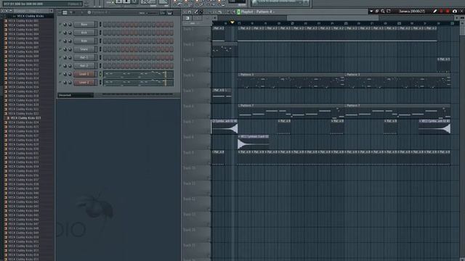The height and width of the screenshot is (261, 465).
Task: Collapse the VEC4 Clubby Kicks folder
Action: coord(28,16)
